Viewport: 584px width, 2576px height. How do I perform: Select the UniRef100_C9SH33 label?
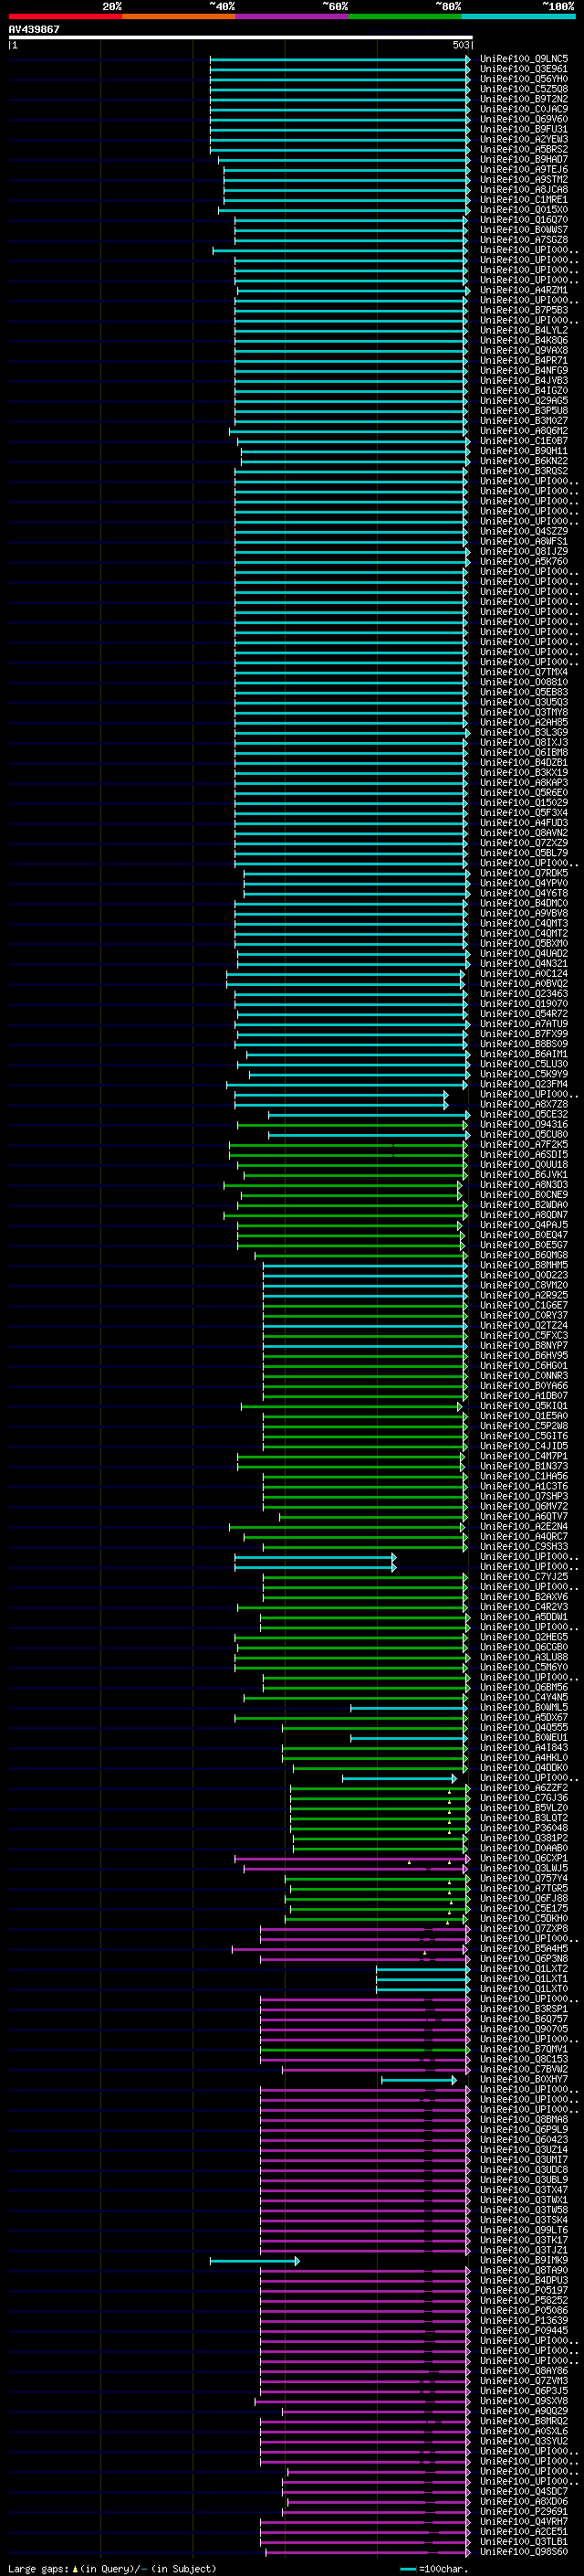pyautogui.click(x=524, y=1546)
